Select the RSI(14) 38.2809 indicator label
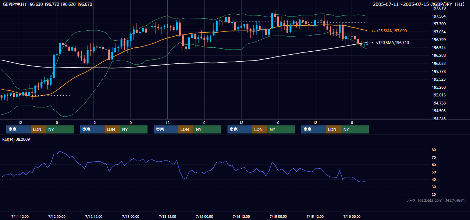Image resolution: width=470 pixels, height=220 pixels. [16, 139]
